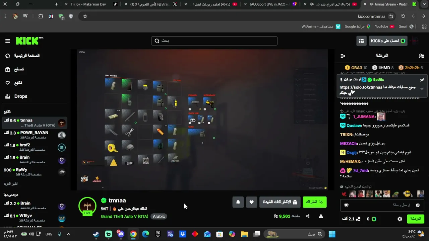Click the Windows Start button

(332, 234)
